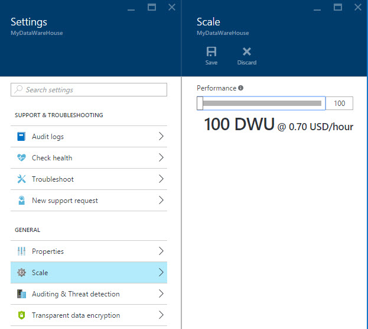This screenshot has height=329, width=368.
Task: Click the Check health heart icon
Action: click(21, 158)
